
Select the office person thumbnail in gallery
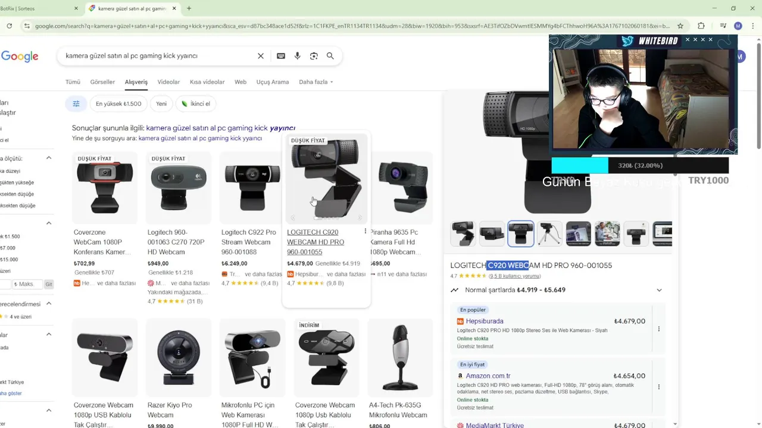[x=607, y=234]
